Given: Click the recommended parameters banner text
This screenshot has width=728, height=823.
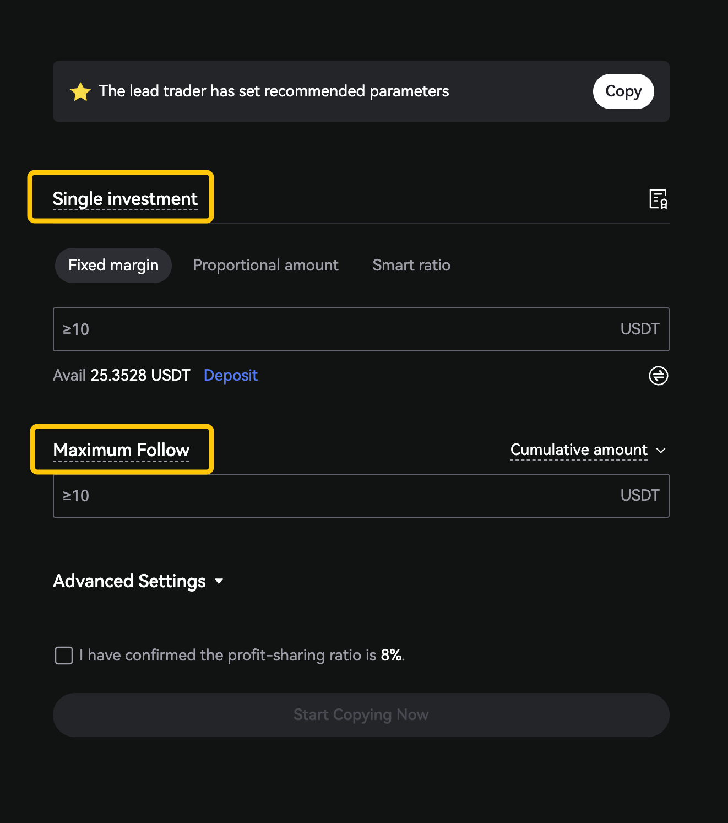Looking at the screenshot, I should pyautogui.click(x=274, y=91).
